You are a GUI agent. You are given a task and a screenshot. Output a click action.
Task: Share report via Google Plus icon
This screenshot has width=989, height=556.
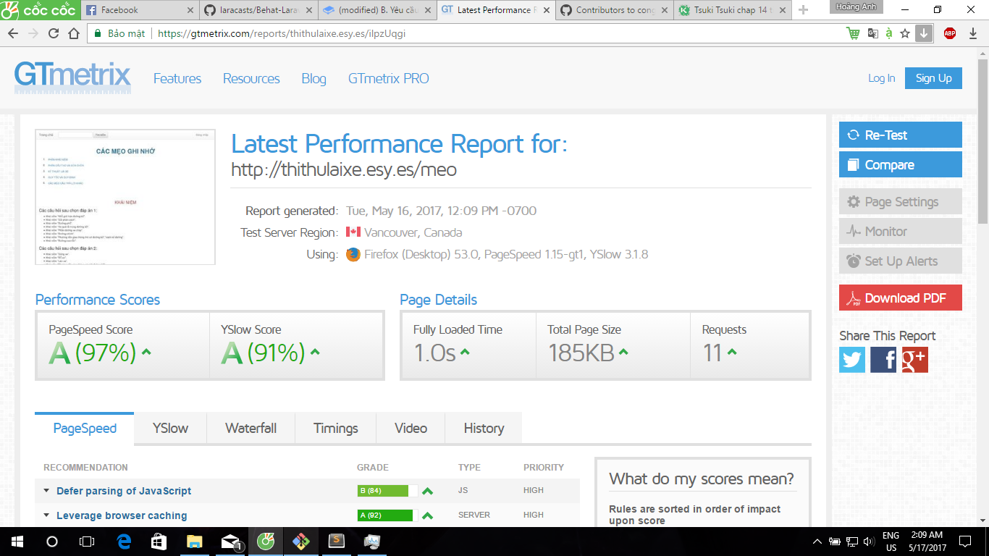click(914, 360)
